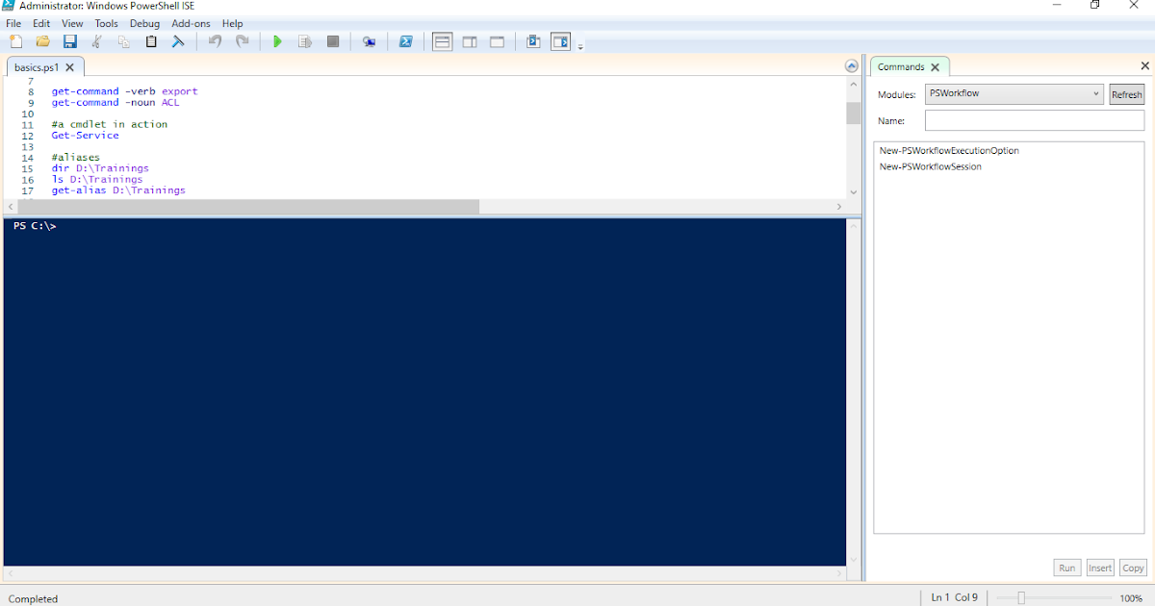The height and width of the screenshot is (606, 1155).
Task: Launch PowerShell.exe via the blue toolbar icon
Action: [x=405, y=41]
